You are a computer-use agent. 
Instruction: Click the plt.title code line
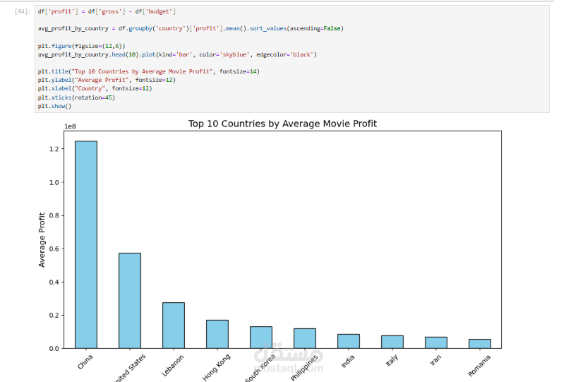click(148, 71)
